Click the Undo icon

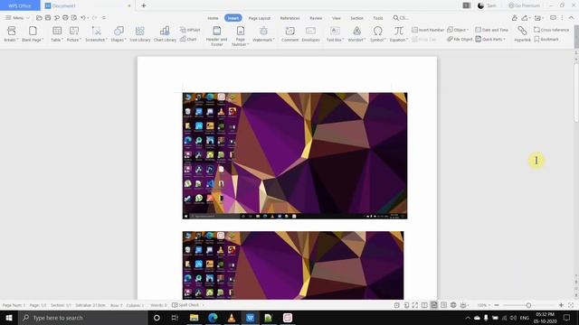pos(83,18)
